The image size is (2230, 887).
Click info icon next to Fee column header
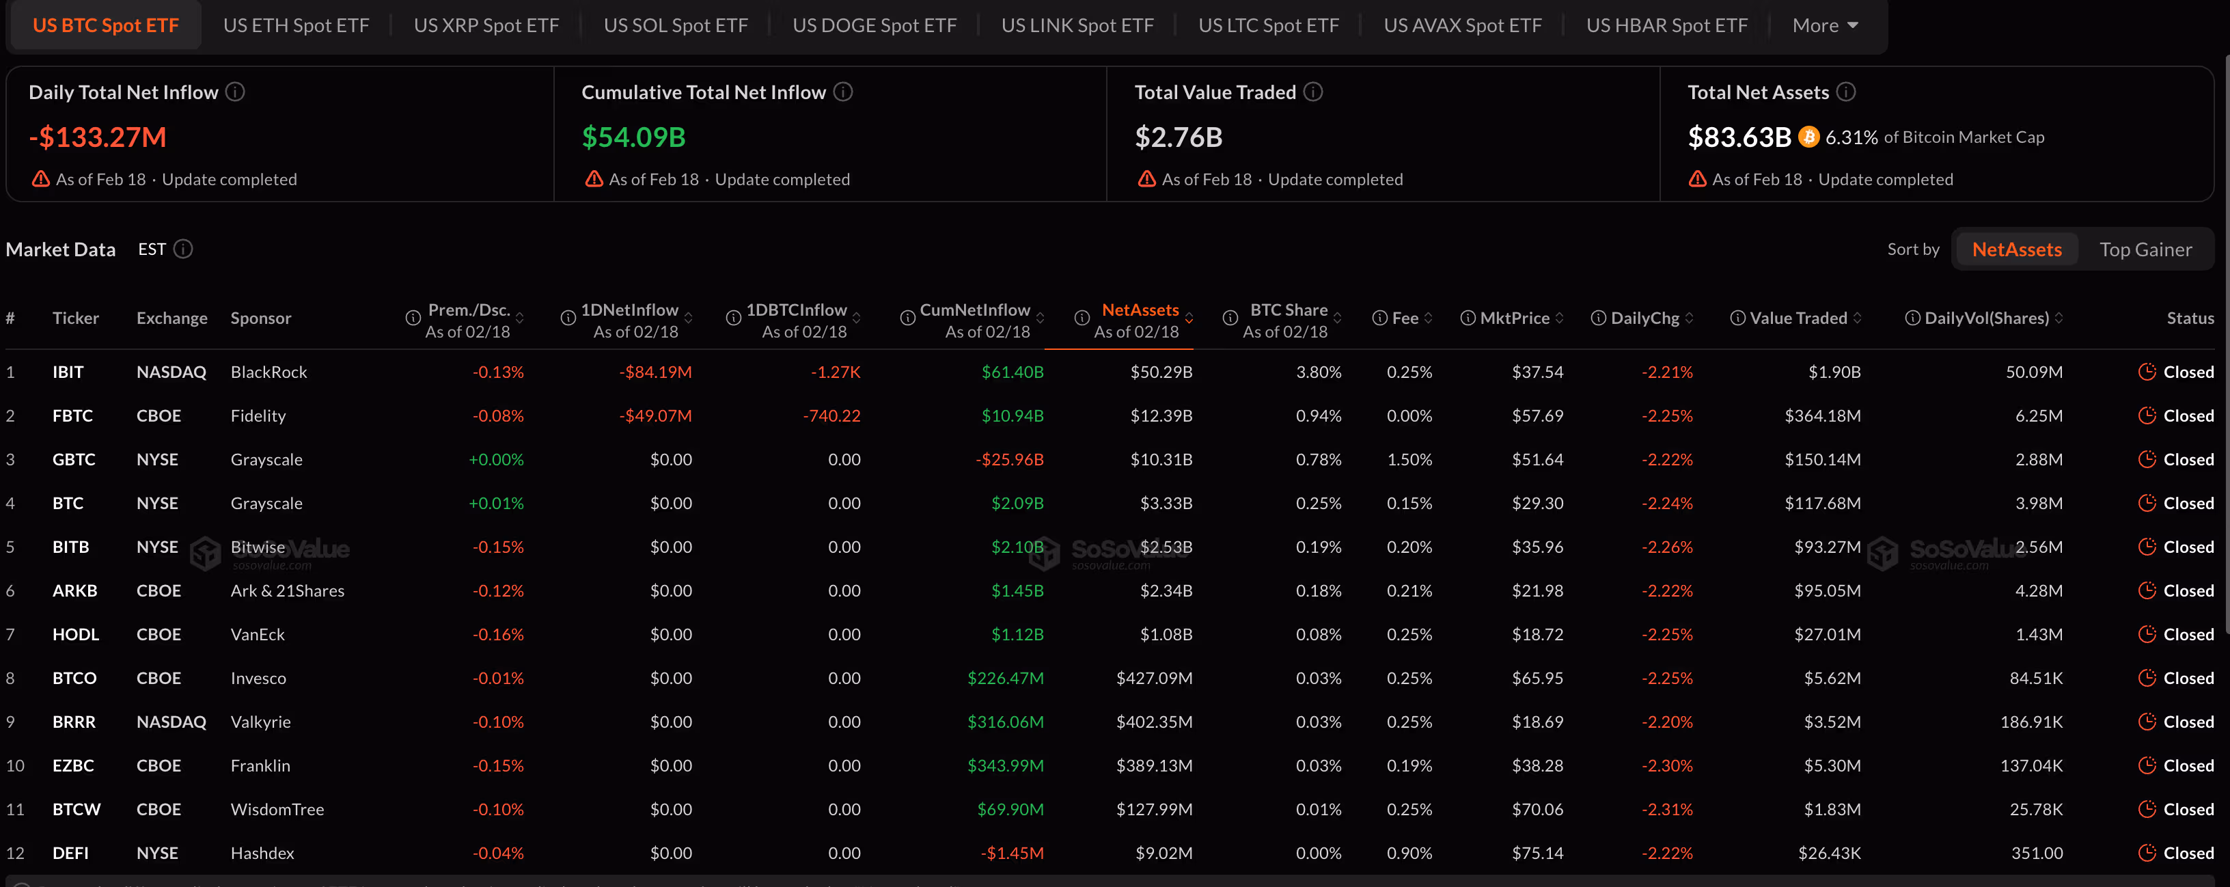[1380, 318]
